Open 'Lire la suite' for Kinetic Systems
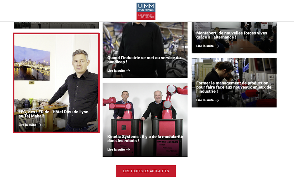 click(x=116, y=150)
